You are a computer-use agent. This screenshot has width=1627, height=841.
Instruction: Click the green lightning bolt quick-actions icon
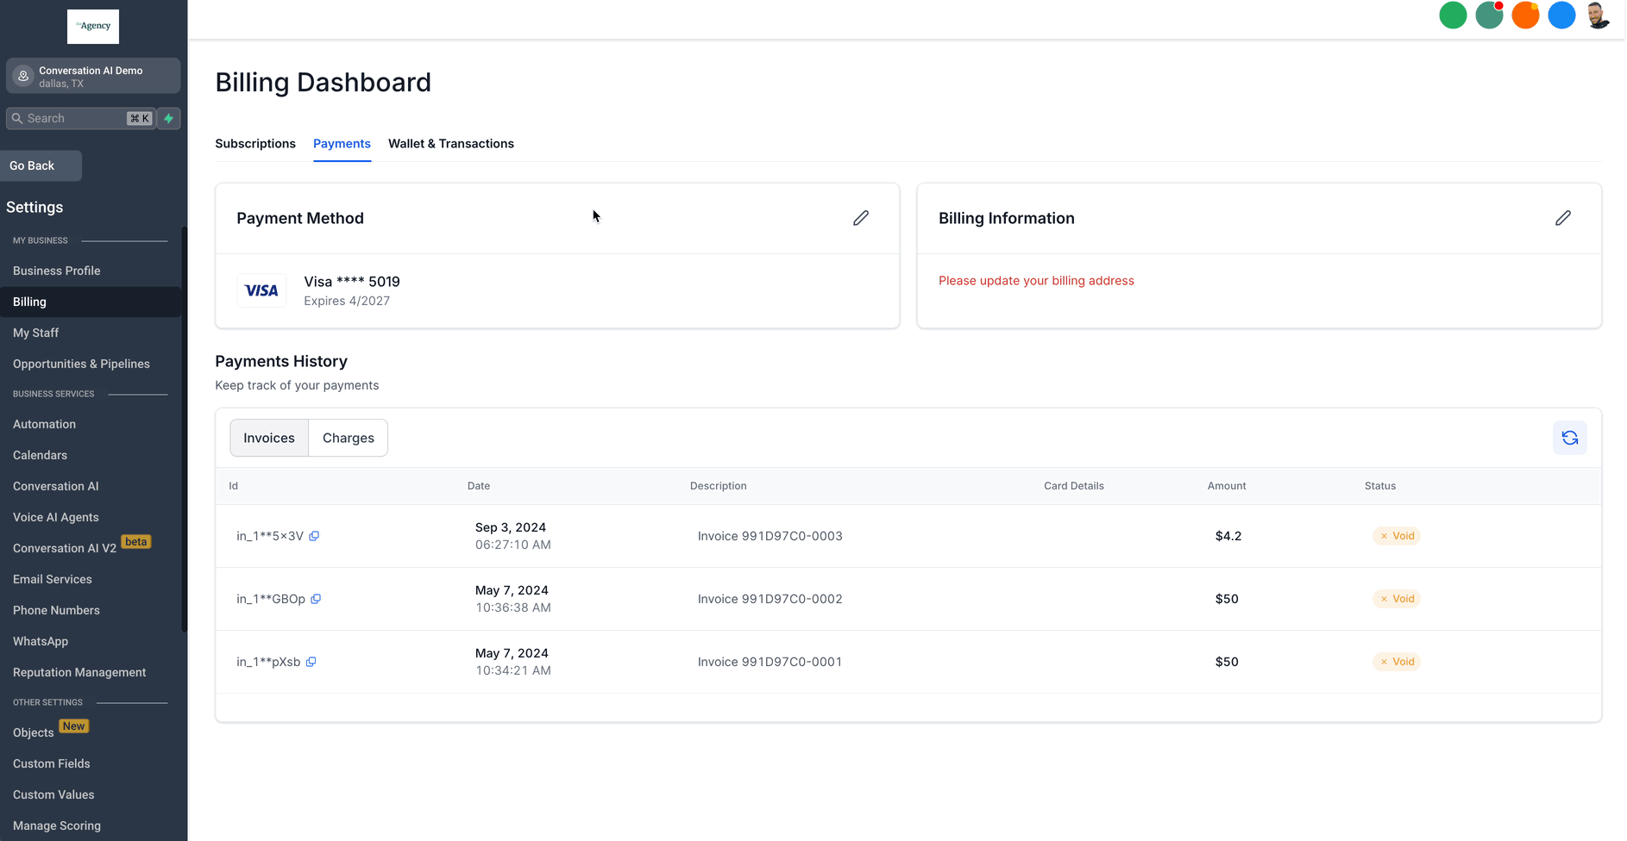pos(169,118)
